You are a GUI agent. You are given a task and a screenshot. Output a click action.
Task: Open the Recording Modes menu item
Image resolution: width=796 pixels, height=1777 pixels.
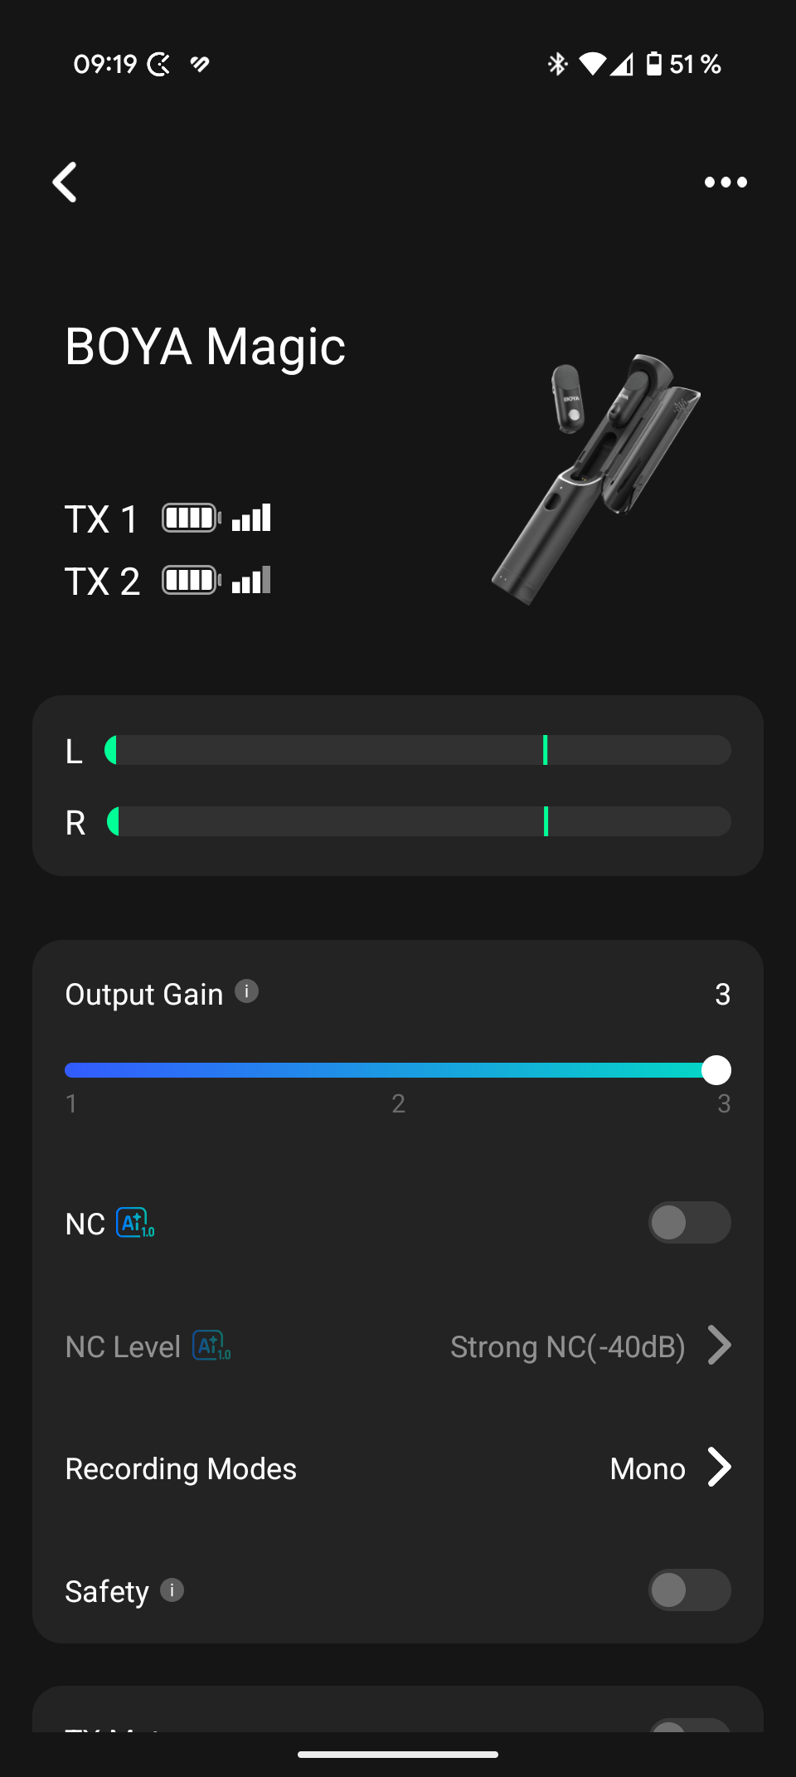click(x=181, y=1469)
